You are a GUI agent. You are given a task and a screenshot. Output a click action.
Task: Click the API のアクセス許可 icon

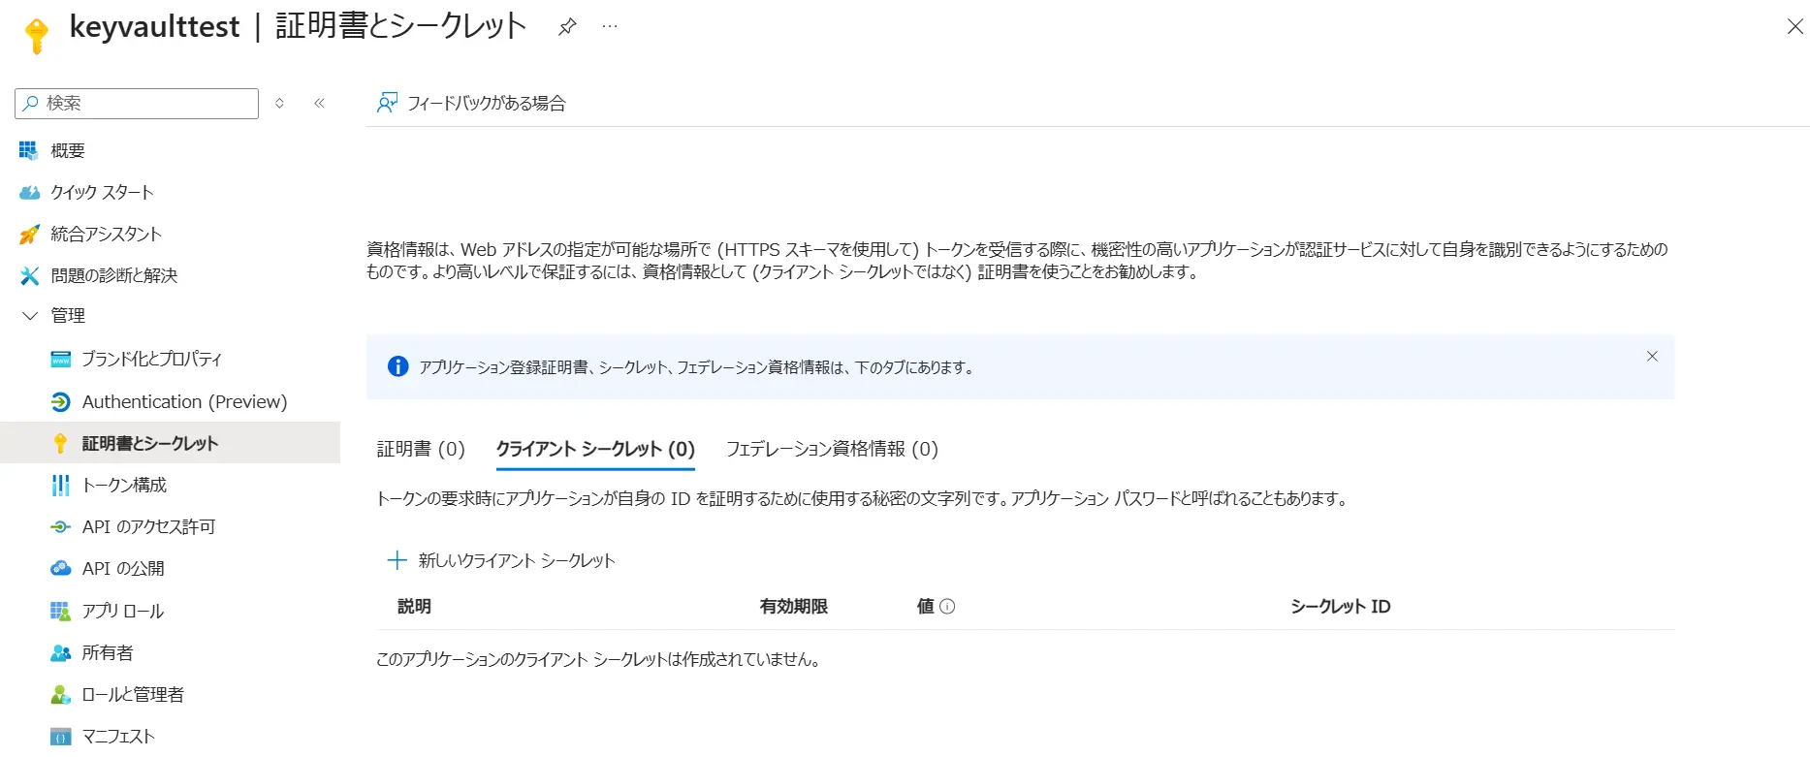click(60, 526)
